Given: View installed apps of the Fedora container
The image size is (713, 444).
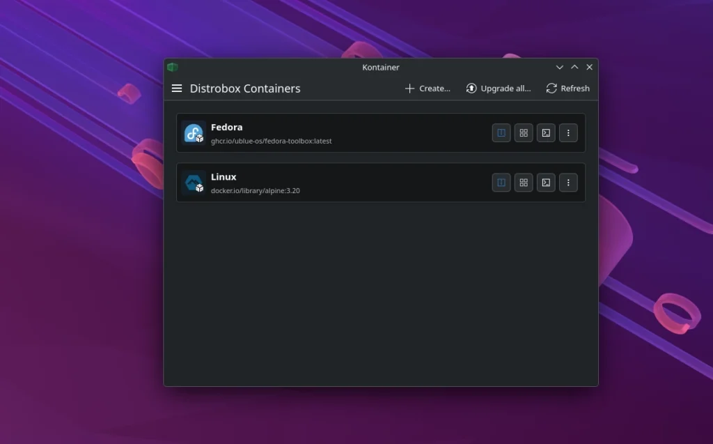Looking at the screenshot, I should pyautogui.click(x=524, y=132).
